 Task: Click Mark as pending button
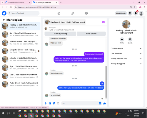60,34
